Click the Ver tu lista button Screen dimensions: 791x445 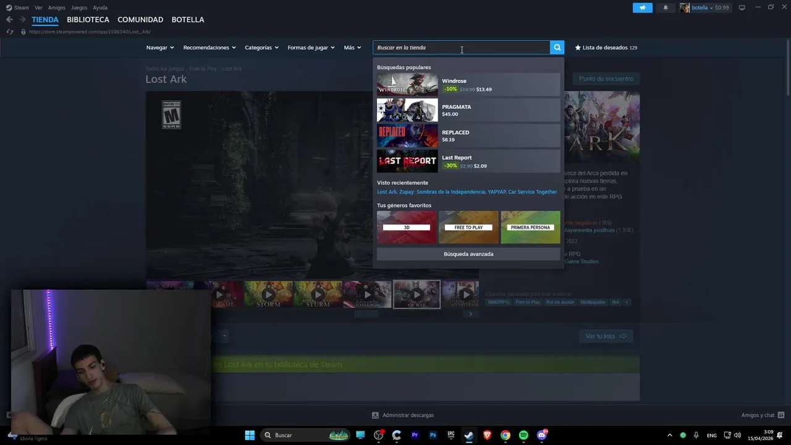click(606, 336)
